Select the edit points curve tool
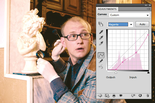155x103 pixels. point(101,55)
